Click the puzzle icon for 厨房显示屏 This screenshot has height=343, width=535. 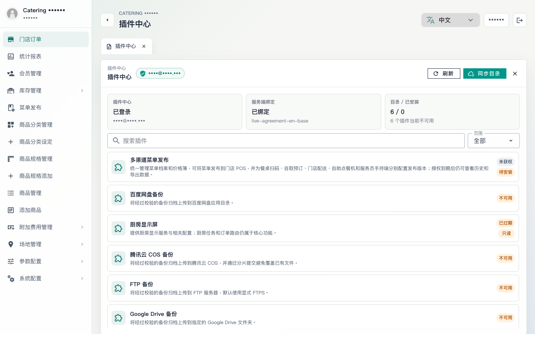119,228
